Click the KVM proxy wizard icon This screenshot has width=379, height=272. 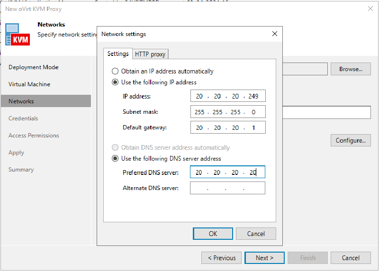pyautogui.click(x=18, y=34)
